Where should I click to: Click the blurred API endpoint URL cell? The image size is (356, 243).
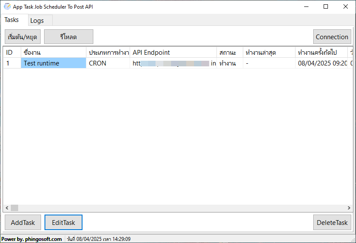(173, 63)
